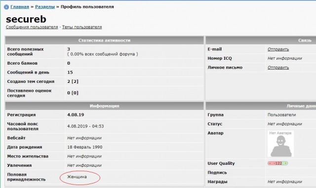Select birth date 18 Февраль 1990
Image resolution: width=316 pixels, height=188 pixels.
pos(84,147)
